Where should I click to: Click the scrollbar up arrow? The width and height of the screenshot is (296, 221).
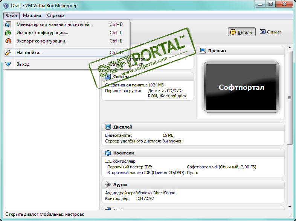click(290, 47)
